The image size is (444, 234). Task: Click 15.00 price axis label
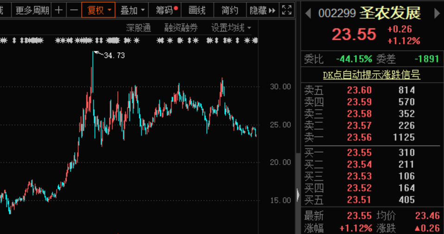[x=280, y=200]
